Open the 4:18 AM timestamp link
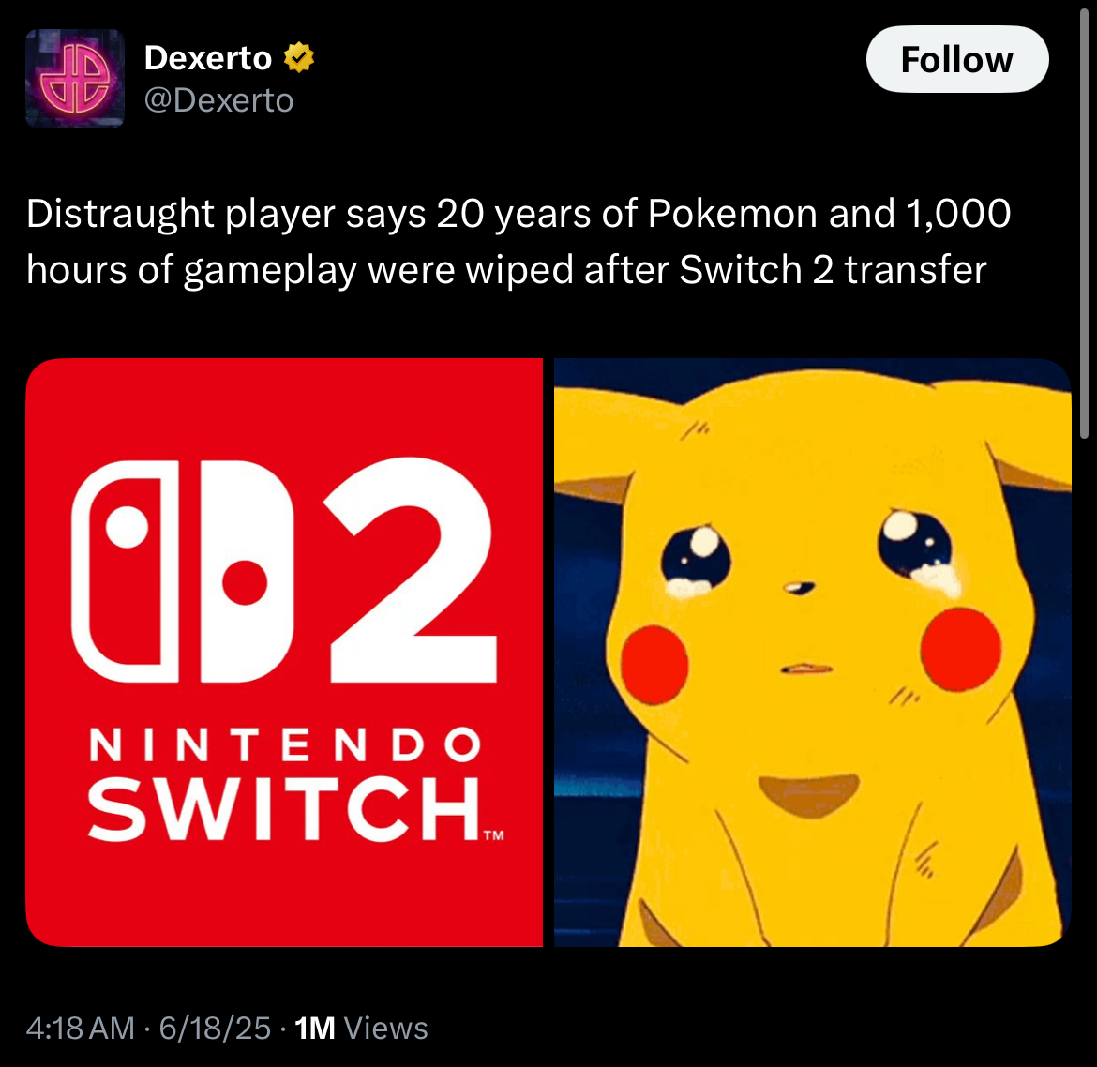The width and height of the screenshot is (1097, 1067). point(81,1029)
